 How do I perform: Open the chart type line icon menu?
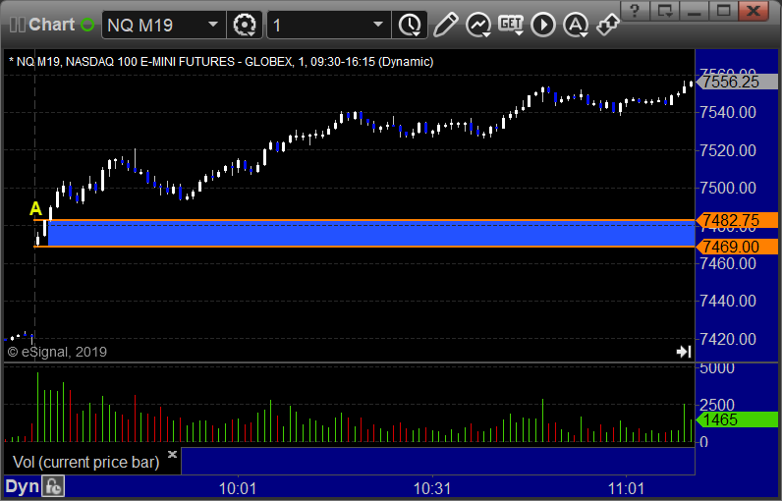point(478,25)
